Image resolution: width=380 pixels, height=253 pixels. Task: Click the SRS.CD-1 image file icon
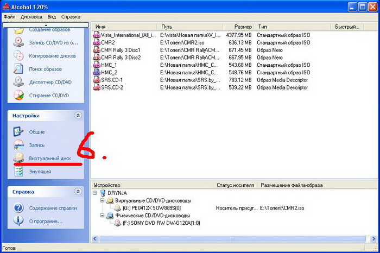click(x=97, y=80)
